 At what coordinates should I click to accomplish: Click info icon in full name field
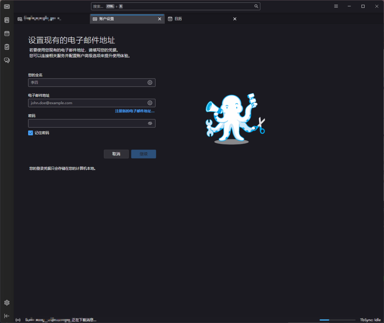pyautogui.click(x=150, y=83)
